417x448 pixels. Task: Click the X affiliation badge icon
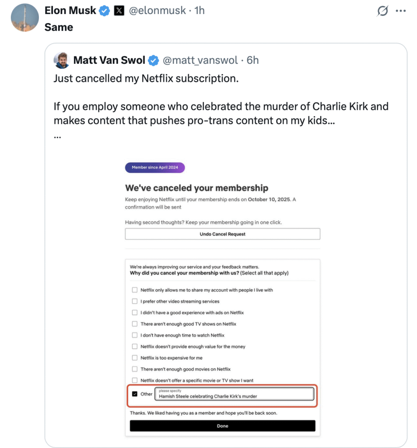click(119, 11)
